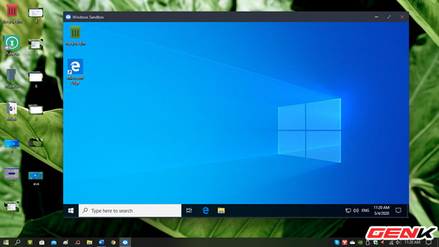439x247 pixels.
Task: Select the image file named 3
Action: pyautogui.click(x=12, y=209)
